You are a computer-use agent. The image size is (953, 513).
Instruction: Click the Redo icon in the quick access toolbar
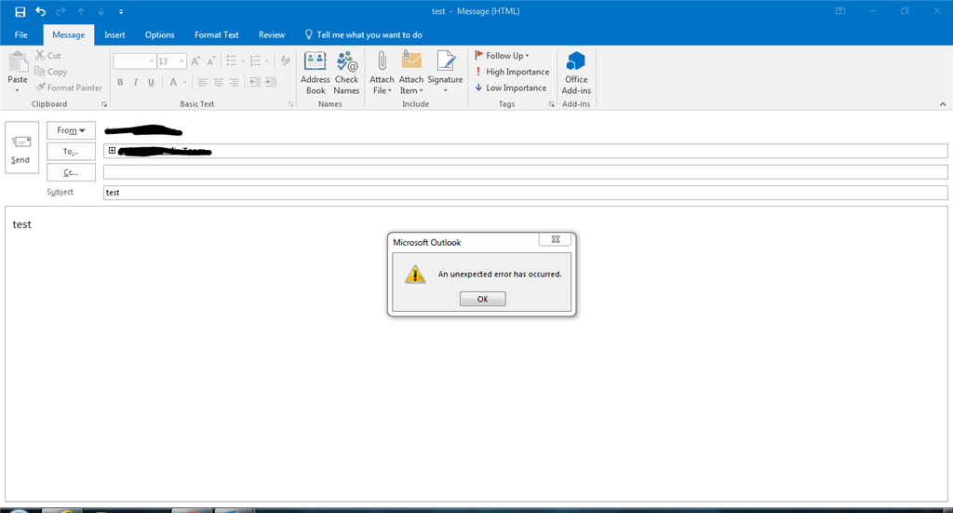click(x=60, y=11)
